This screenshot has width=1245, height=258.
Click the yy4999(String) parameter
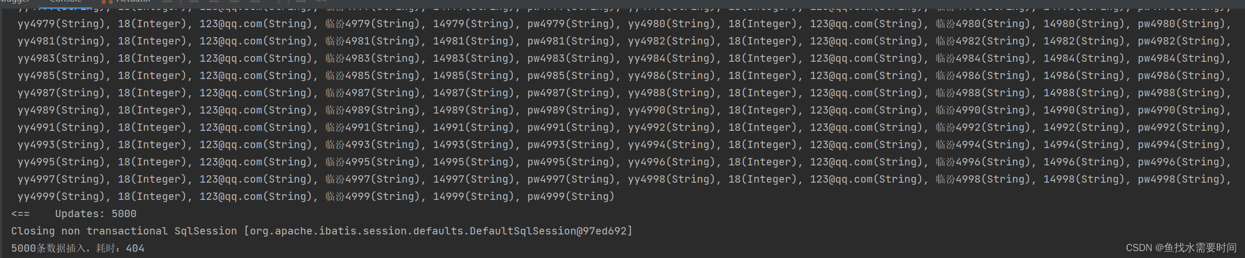point(61,196)
